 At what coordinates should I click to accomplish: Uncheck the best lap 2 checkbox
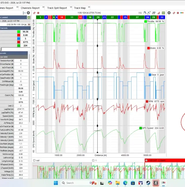tap(146, 161)
